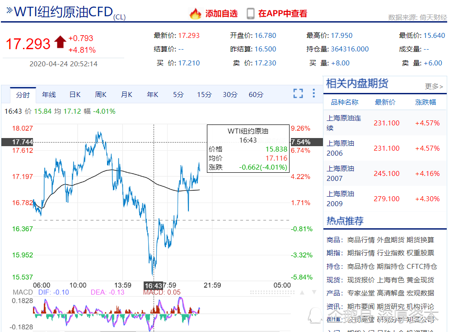Open 更多 link in 相关内盘期货
The width and height of the screenshot is (449, 332).
tap(434, 86)
